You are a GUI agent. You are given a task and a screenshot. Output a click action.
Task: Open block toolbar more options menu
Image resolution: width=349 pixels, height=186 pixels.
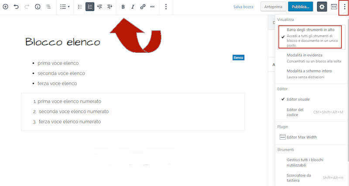point(166,7)
